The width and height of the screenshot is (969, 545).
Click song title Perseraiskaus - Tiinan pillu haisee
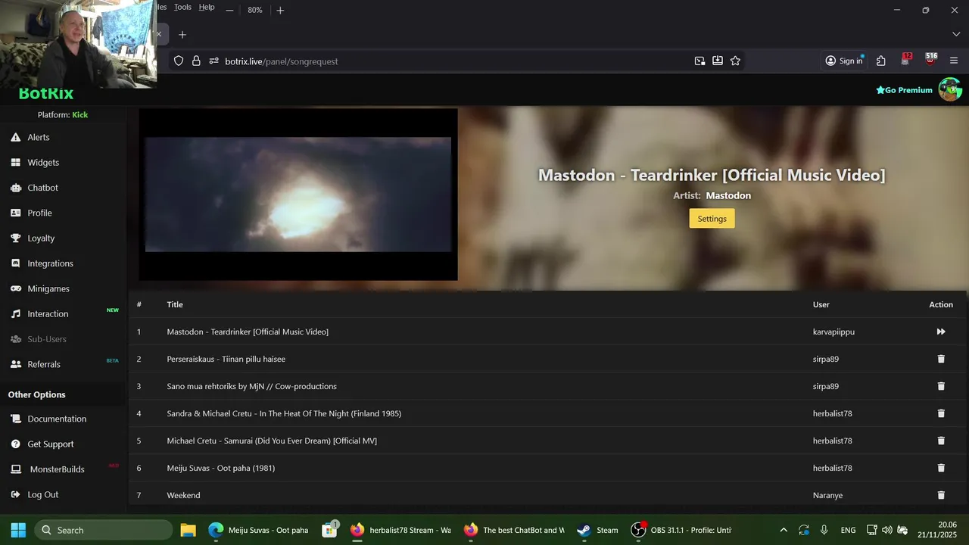(226, 359)
